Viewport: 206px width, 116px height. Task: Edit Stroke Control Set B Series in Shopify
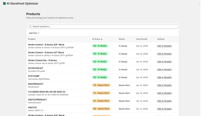pos(165,62)
